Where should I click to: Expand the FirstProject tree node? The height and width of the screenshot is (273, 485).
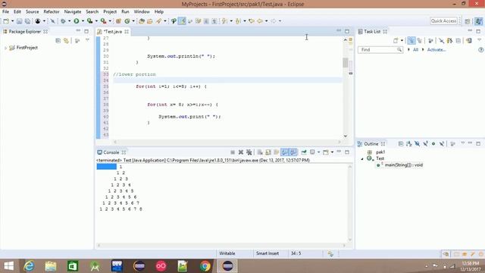(5, 48)
